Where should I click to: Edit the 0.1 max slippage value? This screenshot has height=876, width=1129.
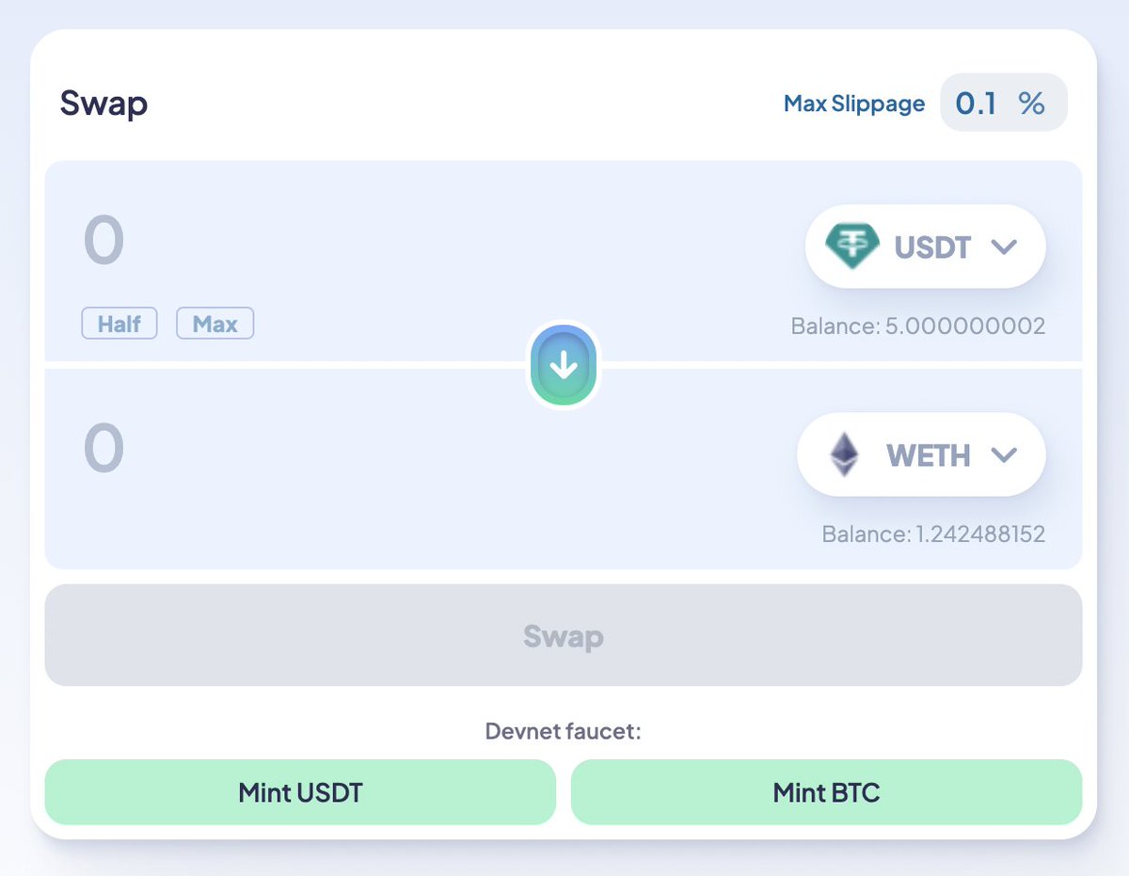976,103
